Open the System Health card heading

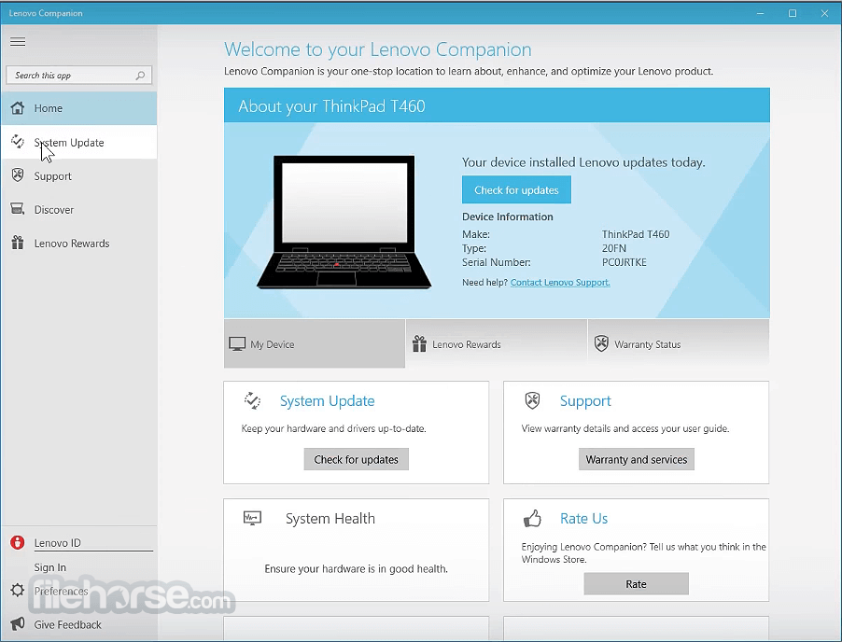(x=330, y=519)
